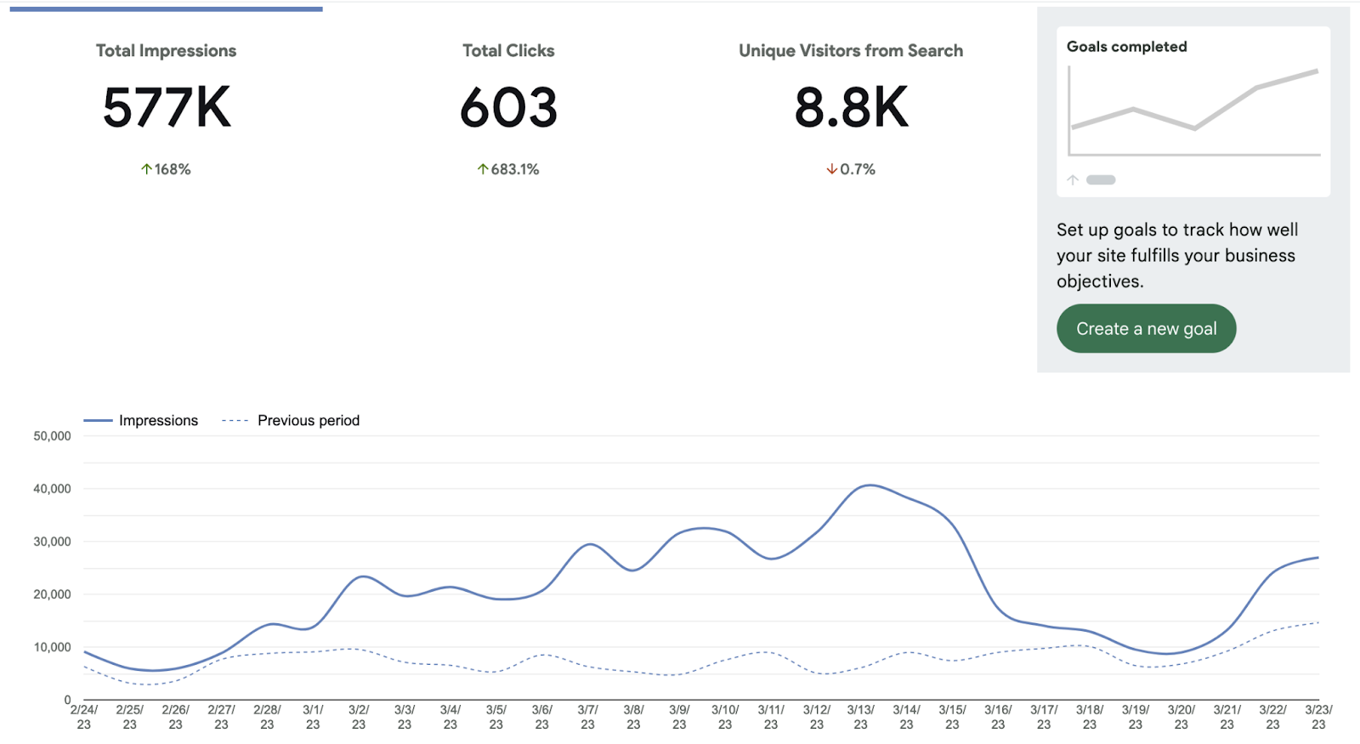Image resolution: width=1360 pixels, height=744 pixels.
Task: Click the 2/24/23 date axis label
Action: tap(84, 717)
